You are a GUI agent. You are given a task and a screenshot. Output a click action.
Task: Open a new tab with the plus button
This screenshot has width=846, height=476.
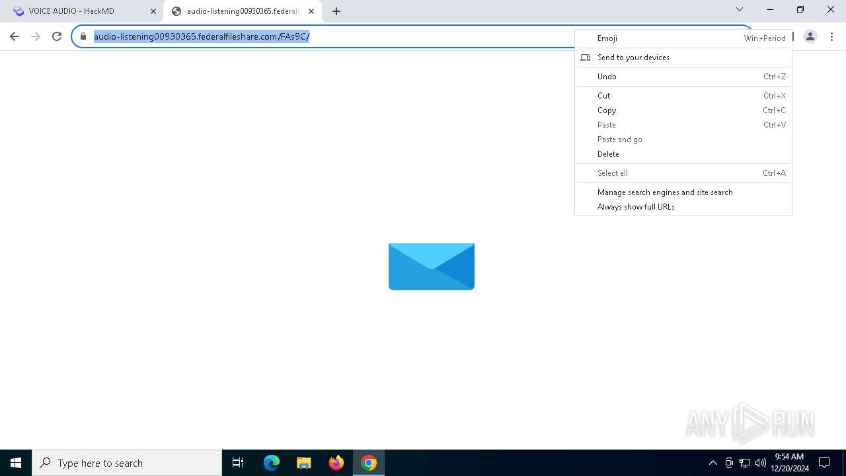336,11
